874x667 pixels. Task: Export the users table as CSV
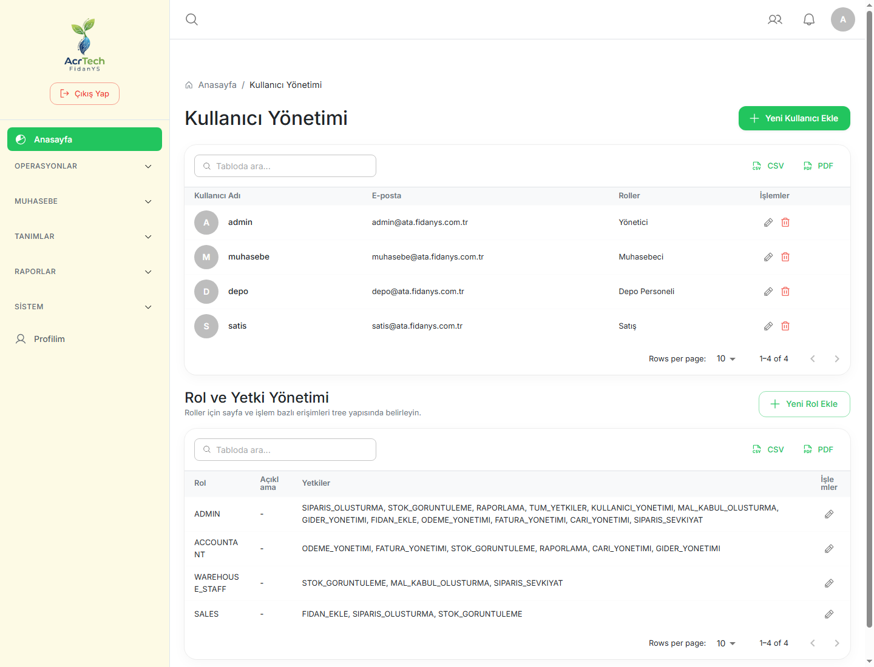point(768,166)
